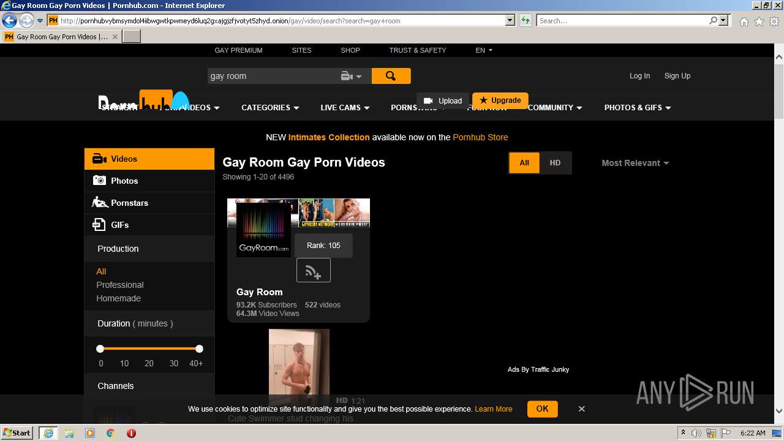Open the Pornhub Store link
This screenshot has height=441, width=784.
pyautogui.click(x=480, y=137)
